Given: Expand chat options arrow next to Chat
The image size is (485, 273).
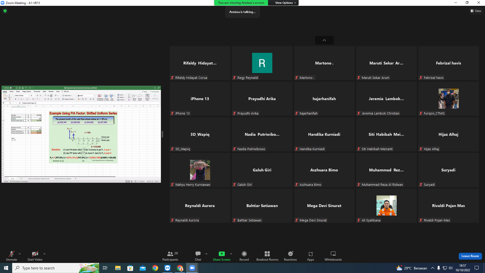Looking at the screenshot, I should point(206,254).
